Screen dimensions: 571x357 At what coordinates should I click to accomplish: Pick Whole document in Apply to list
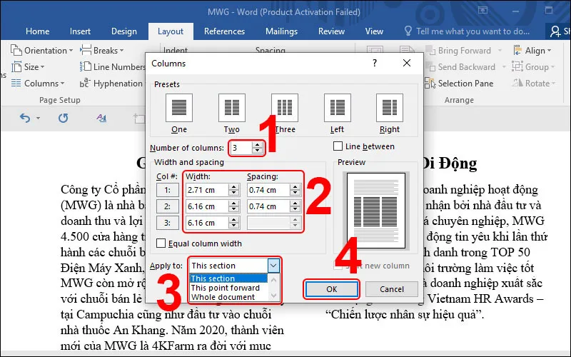click(223, 297)
